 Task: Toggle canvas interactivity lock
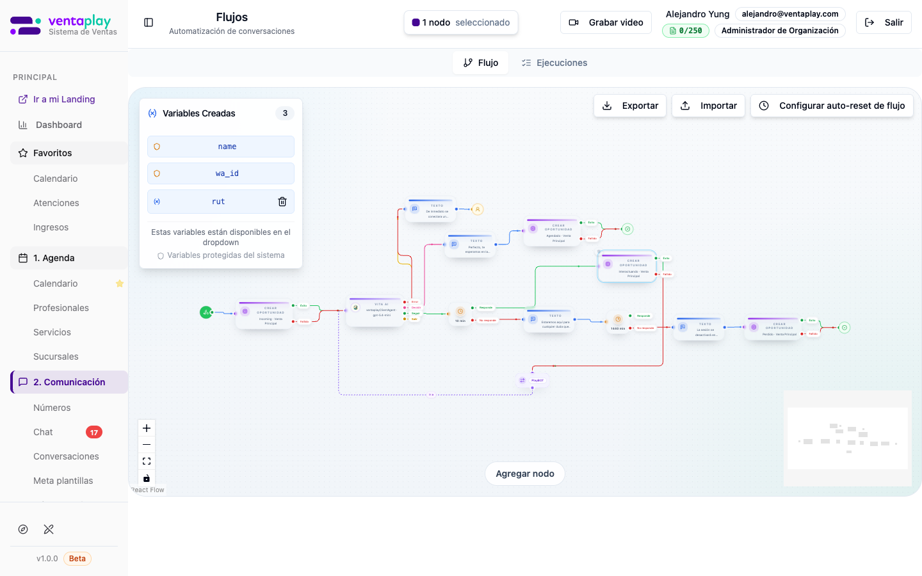147,478
